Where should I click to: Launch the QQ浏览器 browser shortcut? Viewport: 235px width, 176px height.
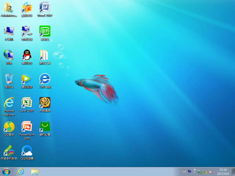tap(27, 151)
